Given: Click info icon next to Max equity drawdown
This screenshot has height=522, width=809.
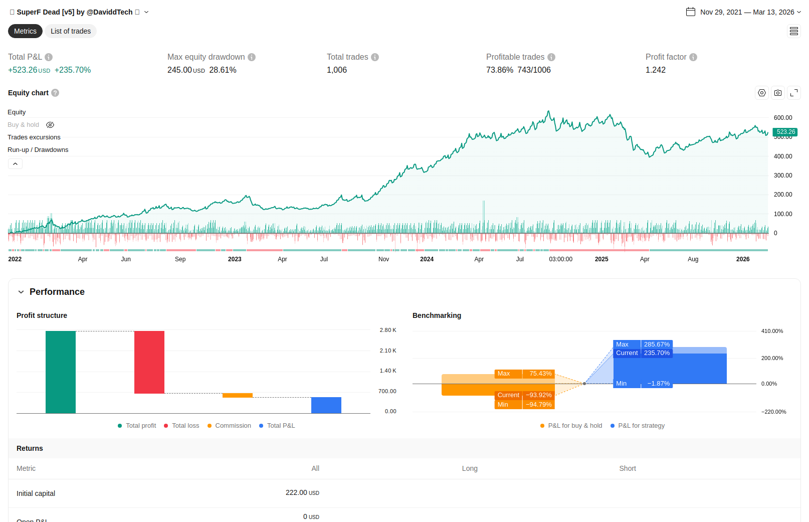Looking at the screenshot, I should point(252,57).
